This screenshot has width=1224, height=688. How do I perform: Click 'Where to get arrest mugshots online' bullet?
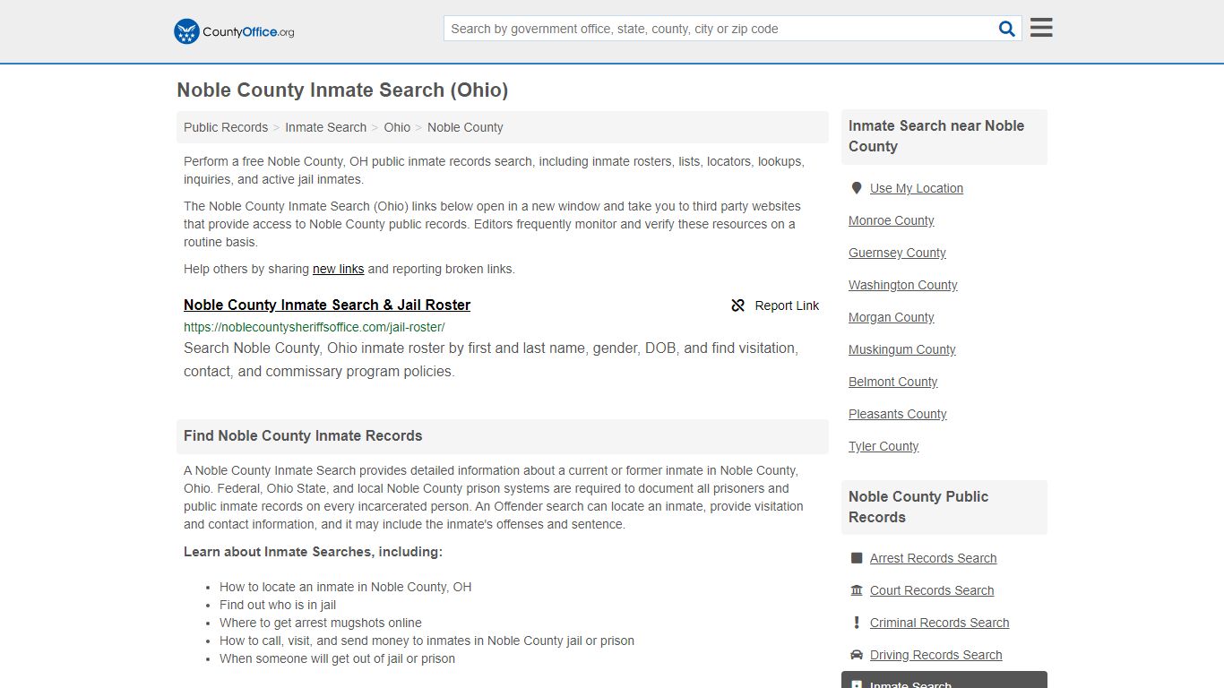[321, 623]
